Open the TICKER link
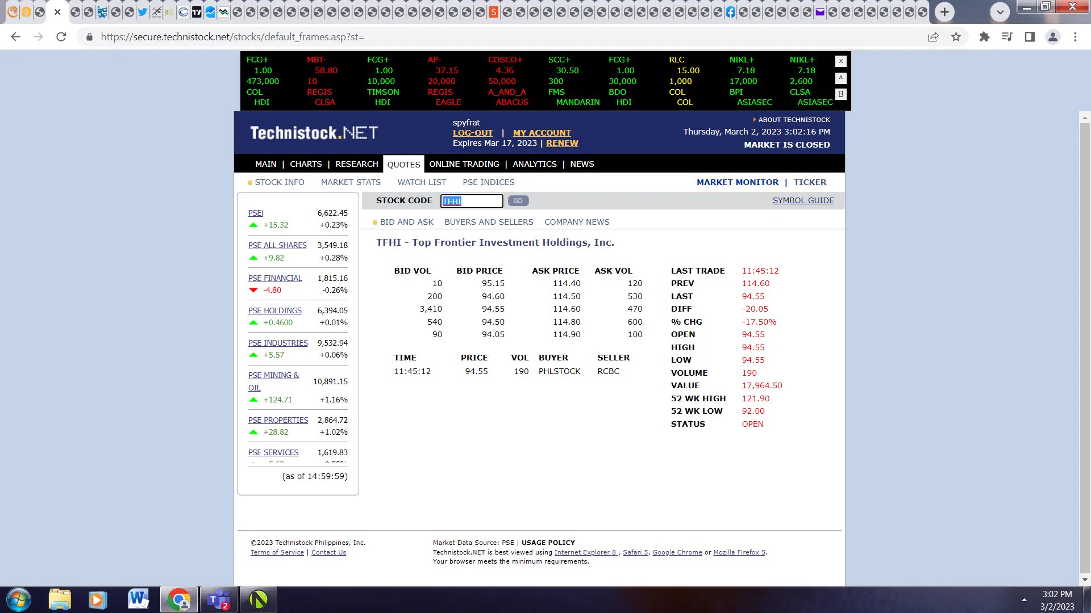 [810, 182]
